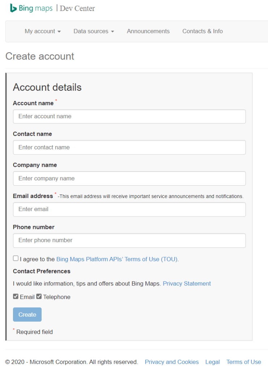Select the Enter company name field
The width and height of the screenshot is (268, 371).
129,178
